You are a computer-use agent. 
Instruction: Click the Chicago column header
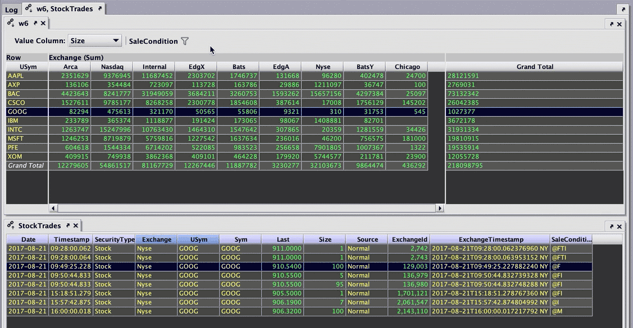(x=407, y=67)
